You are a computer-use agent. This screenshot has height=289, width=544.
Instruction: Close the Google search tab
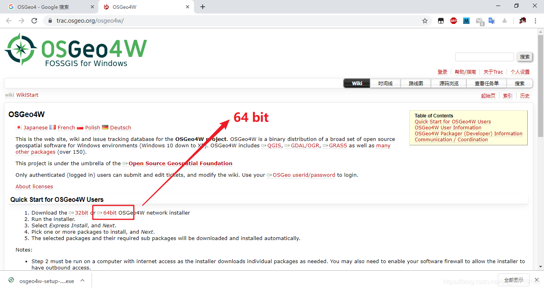click(92, 7)
